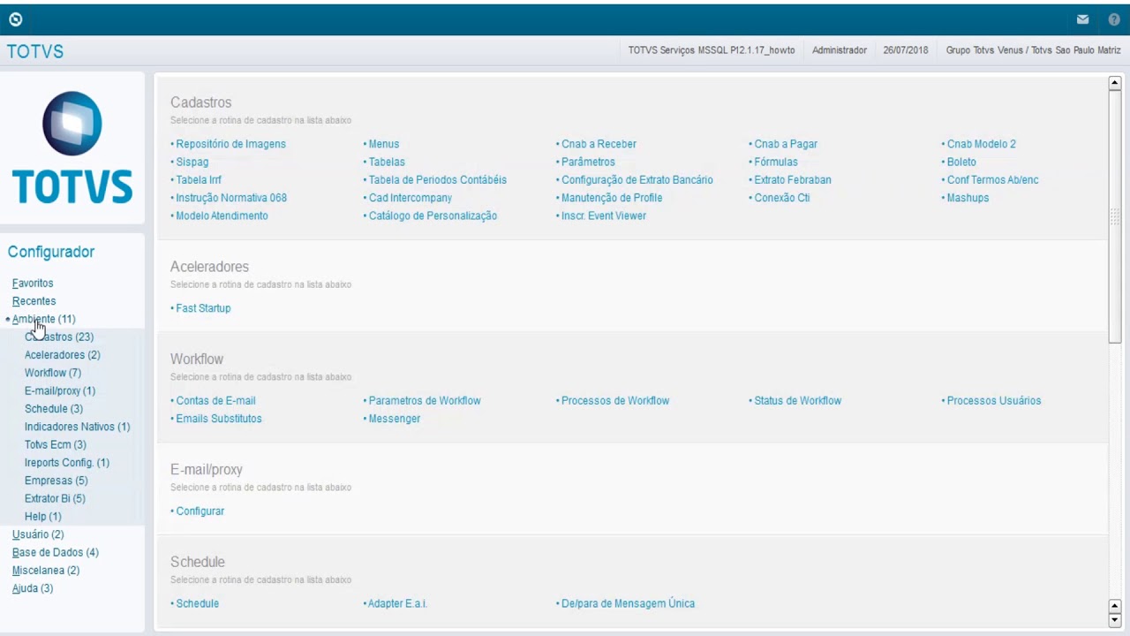The image size is (1130, 636).
Task: Open Modelo Atendimento link
Action: [222, 216]
